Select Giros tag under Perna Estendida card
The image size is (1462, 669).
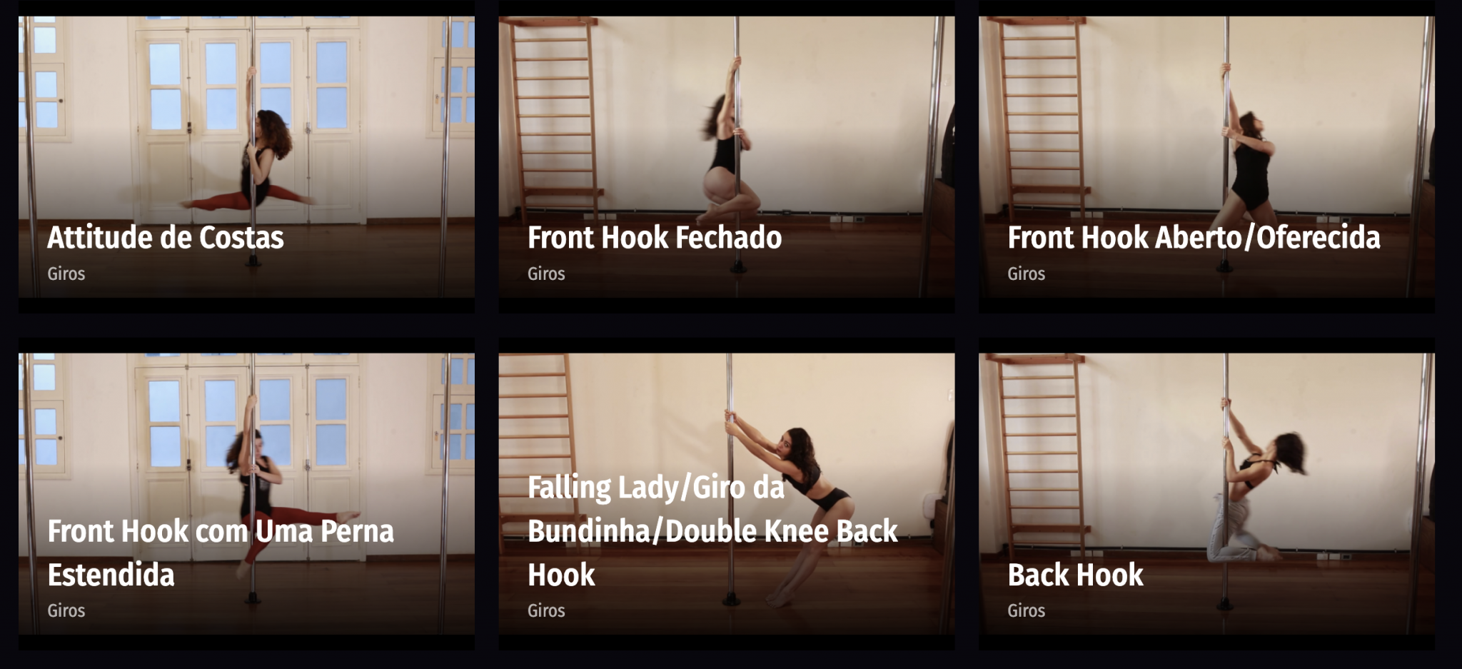66,611
